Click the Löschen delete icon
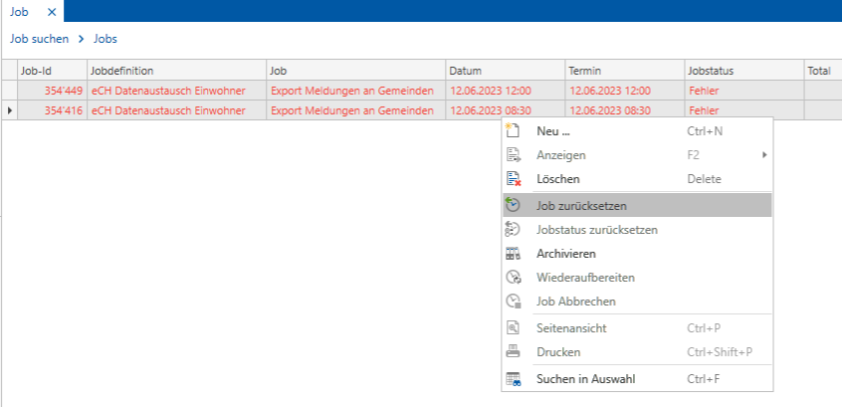Viewport: 842px width, 407px height. (x=514, y=179)
